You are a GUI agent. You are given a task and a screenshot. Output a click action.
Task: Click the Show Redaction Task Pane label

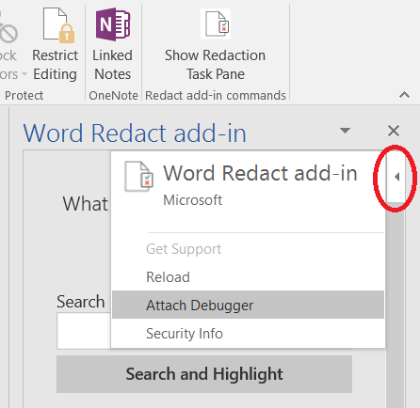[216, 65]
